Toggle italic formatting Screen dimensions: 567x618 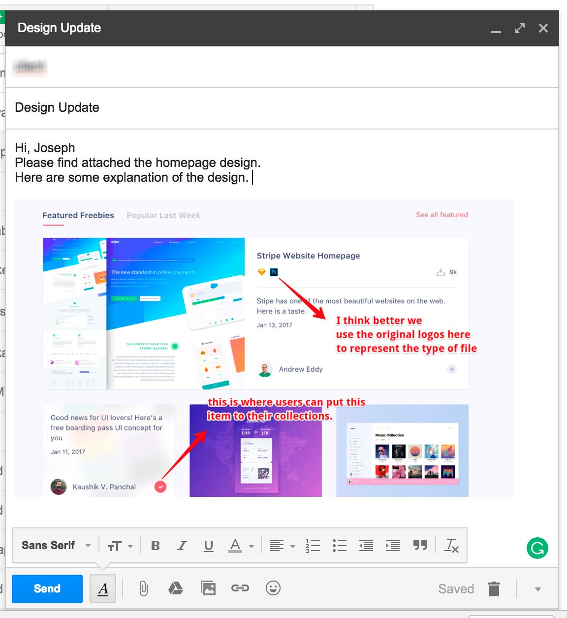click(x=182, y=546)
